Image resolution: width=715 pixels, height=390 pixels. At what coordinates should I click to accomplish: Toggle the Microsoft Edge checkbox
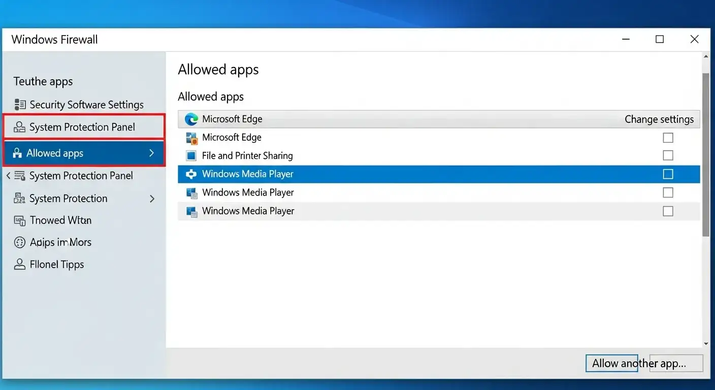pyautogui.click(x=668, y=137)
